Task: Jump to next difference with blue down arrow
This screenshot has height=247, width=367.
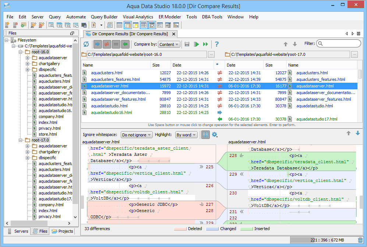Action: pos(357,133)
